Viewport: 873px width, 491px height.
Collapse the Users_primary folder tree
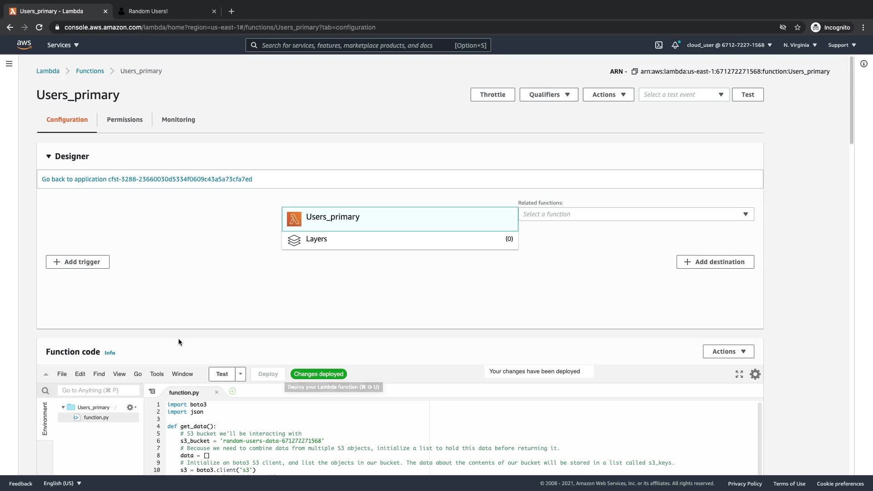coord(63,407)
